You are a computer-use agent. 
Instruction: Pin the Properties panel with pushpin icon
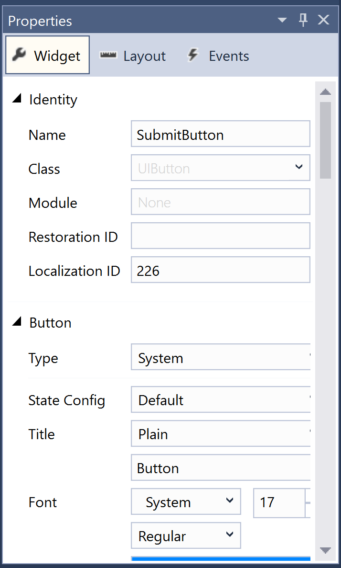click(x=303, y=20)
